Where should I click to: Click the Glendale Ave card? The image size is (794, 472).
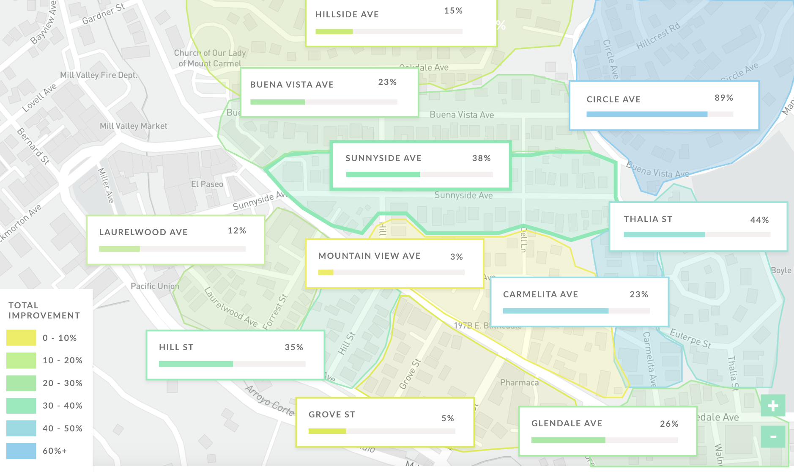pos(607,431)
